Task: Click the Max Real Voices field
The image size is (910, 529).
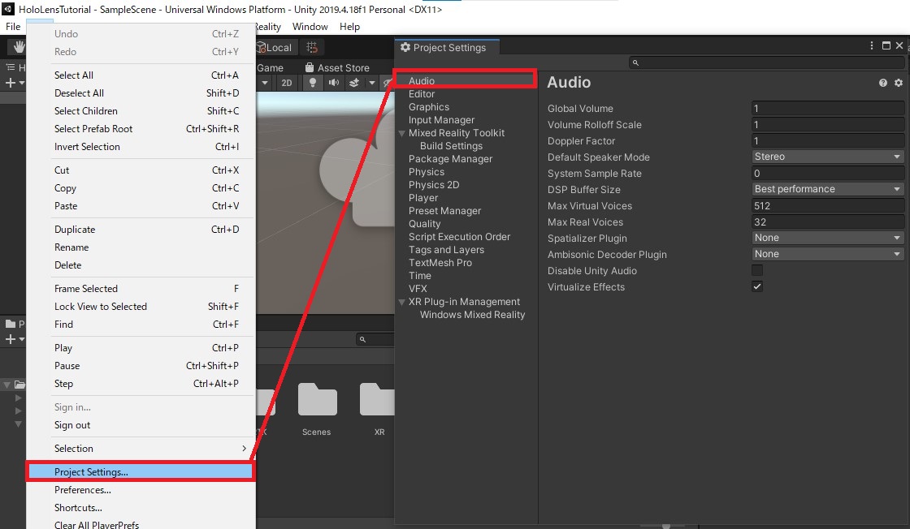Action: click(828, 222)
